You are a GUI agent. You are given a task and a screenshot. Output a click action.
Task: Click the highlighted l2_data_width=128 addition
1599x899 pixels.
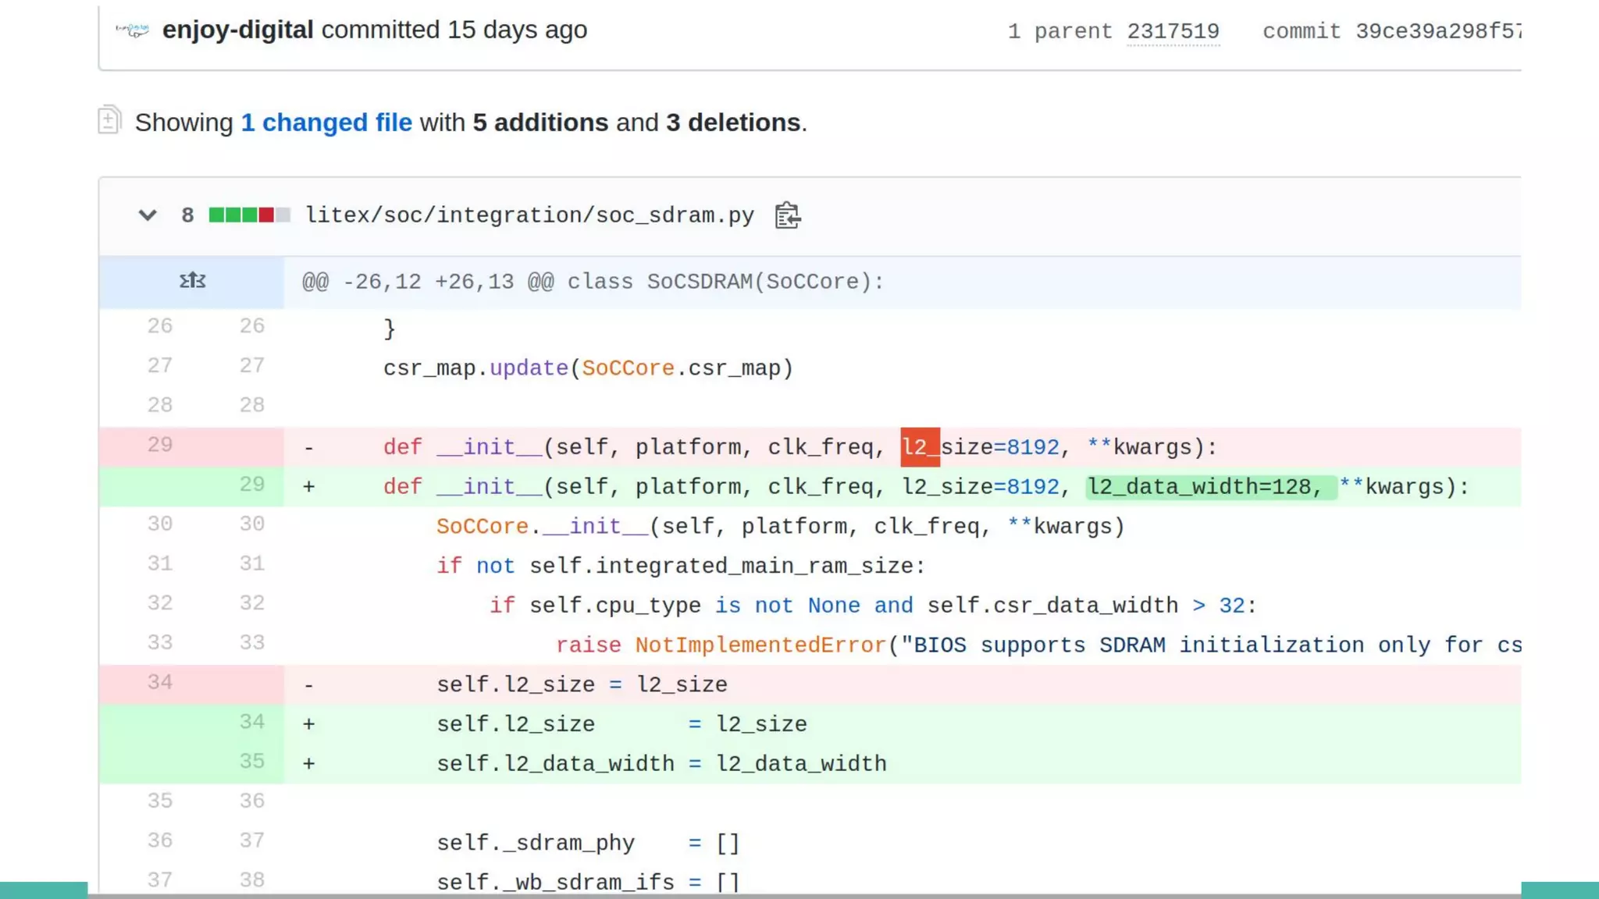tap(1210, 487)
